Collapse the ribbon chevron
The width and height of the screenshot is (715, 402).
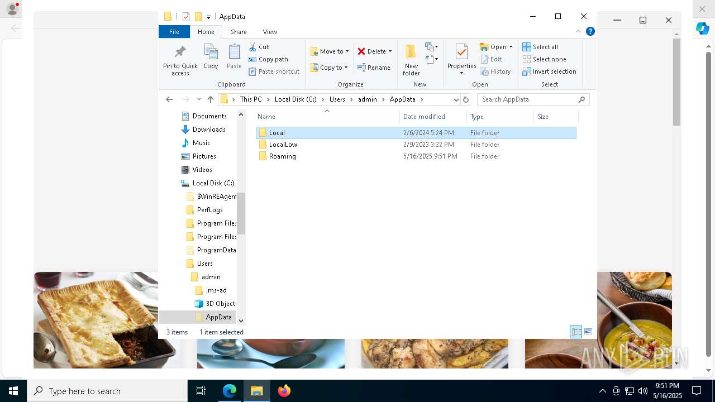click(579, 32)
